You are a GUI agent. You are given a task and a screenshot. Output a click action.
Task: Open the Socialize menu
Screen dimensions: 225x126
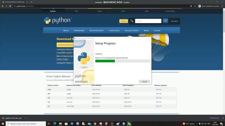click(174, 21)
